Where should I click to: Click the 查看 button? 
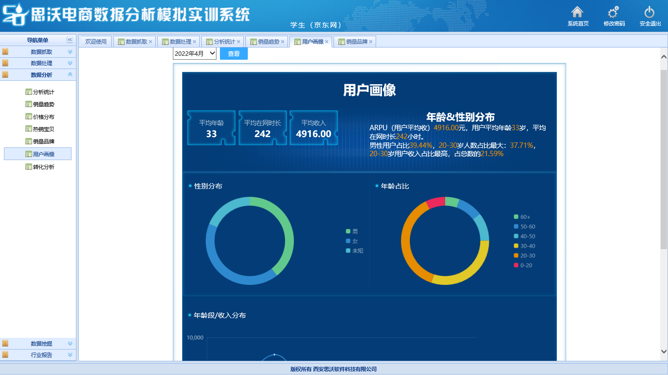(234, 53)
